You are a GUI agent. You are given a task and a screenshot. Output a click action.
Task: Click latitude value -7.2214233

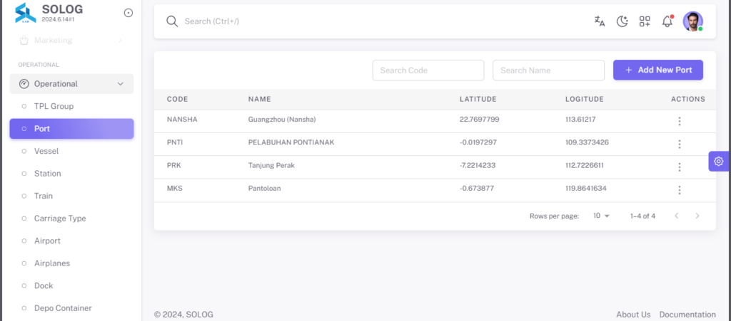(x=478, y=165)
